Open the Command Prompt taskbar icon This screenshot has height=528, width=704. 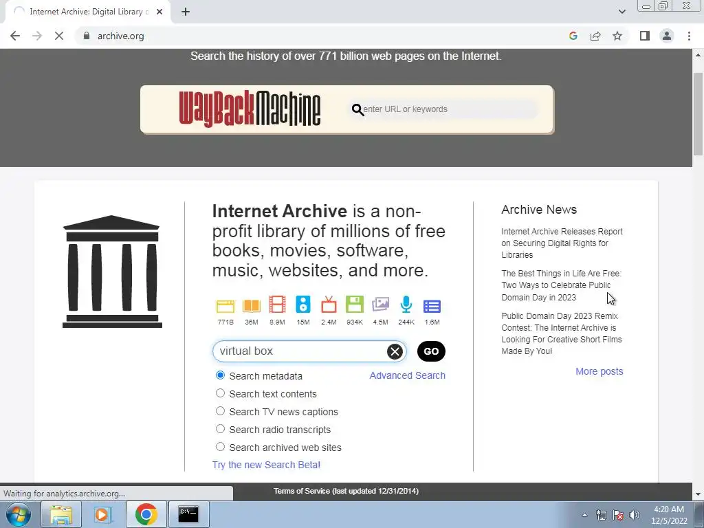(188, 514)
